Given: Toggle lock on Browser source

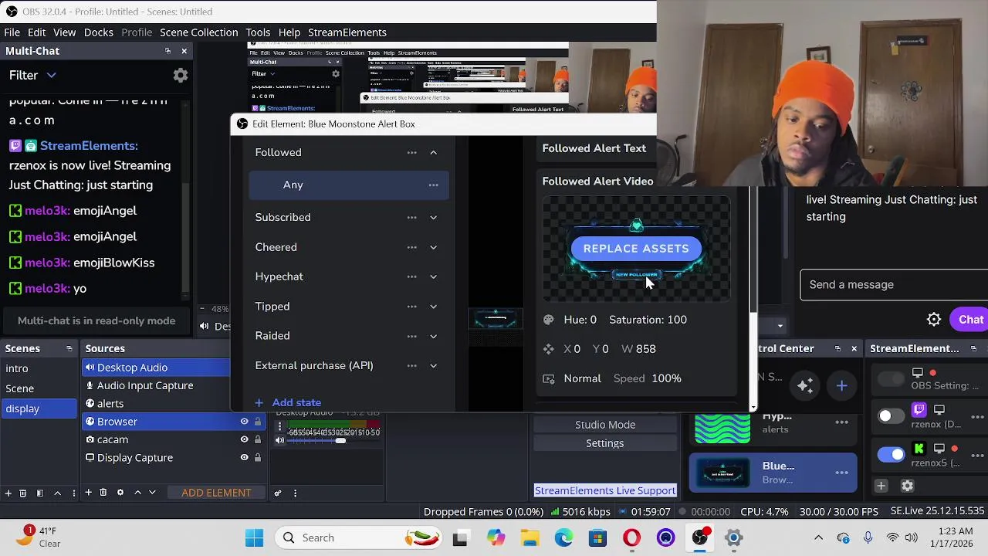Looking at the screenshot, I should coord(258,422).
